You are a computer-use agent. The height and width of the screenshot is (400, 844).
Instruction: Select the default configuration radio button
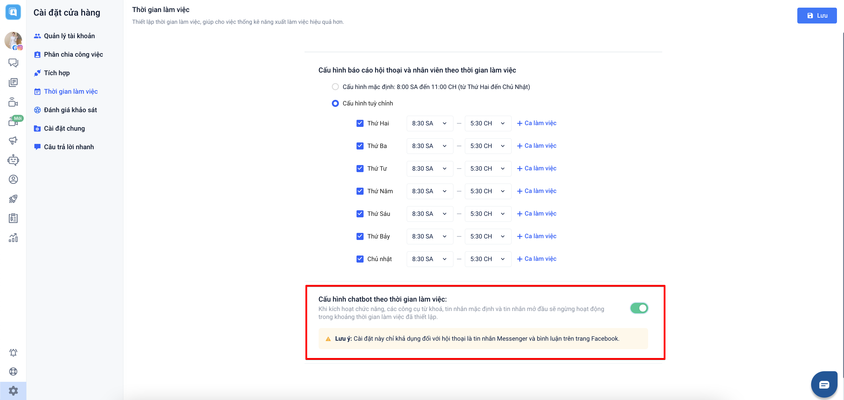pos(335,87)
